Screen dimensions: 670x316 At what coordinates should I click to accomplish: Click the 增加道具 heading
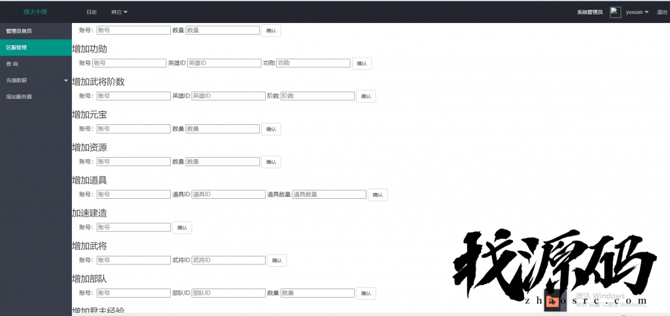point(90,180)
